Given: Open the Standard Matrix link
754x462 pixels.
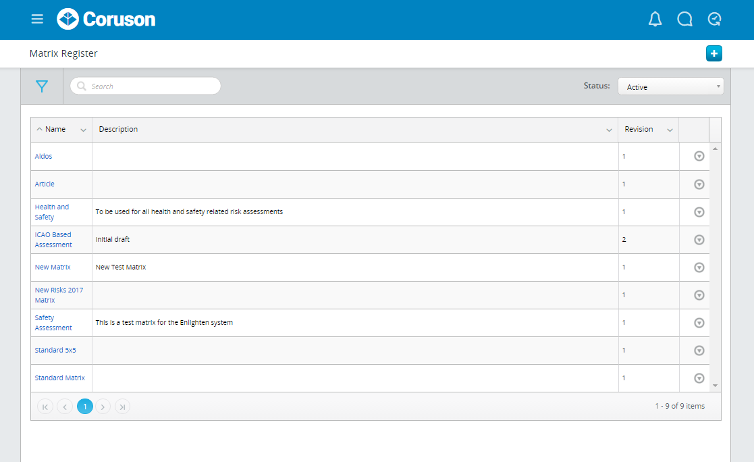Looking at the screenshot, I should pos(59,378).
